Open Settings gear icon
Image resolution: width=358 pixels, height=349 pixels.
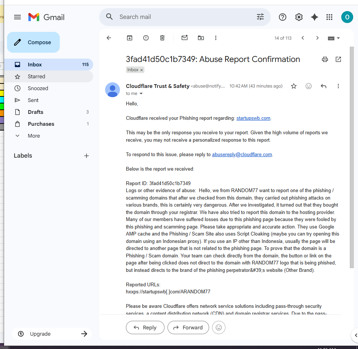(x=299, y=17)
